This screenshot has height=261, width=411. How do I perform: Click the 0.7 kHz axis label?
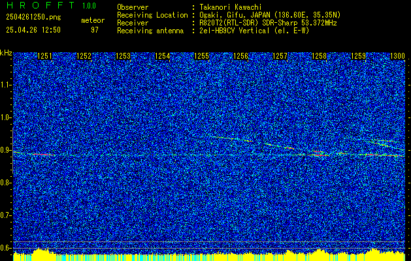5,215
